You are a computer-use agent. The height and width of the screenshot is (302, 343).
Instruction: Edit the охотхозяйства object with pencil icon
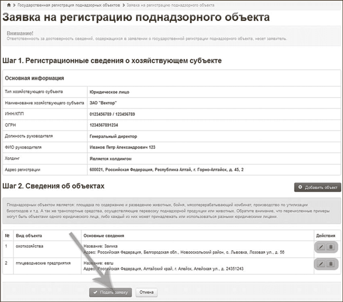point(321,247)
